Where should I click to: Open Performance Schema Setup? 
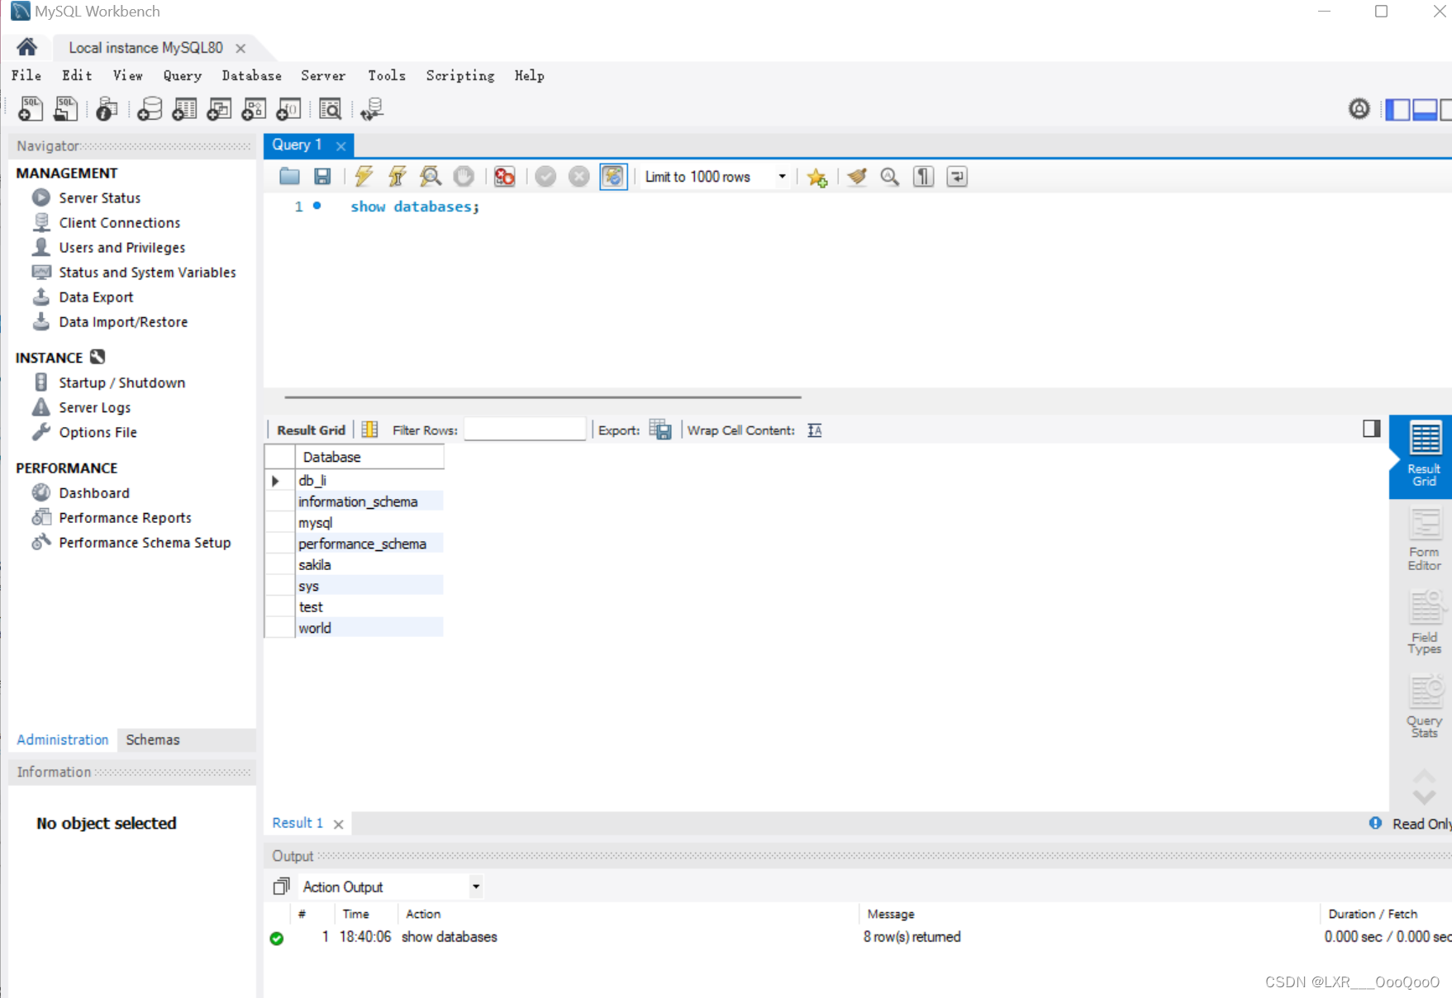(145, 542)
